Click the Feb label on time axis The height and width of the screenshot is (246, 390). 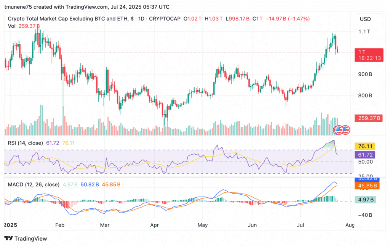(x=60, y=225)
